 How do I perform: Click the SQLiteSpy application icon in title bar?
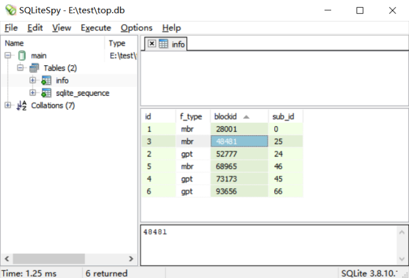point(11,10)
